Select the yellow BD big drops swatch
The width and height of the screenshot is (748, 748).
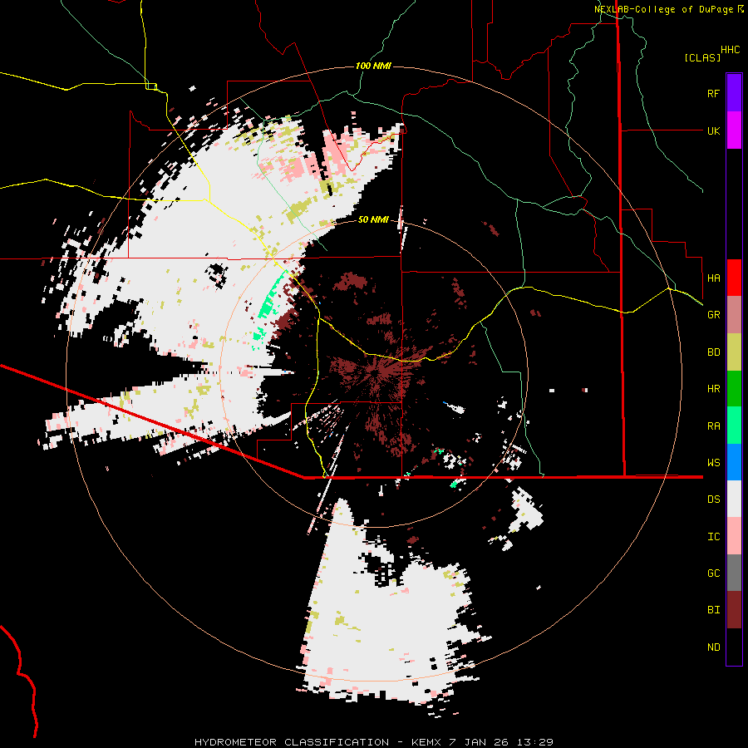[734, 352]
